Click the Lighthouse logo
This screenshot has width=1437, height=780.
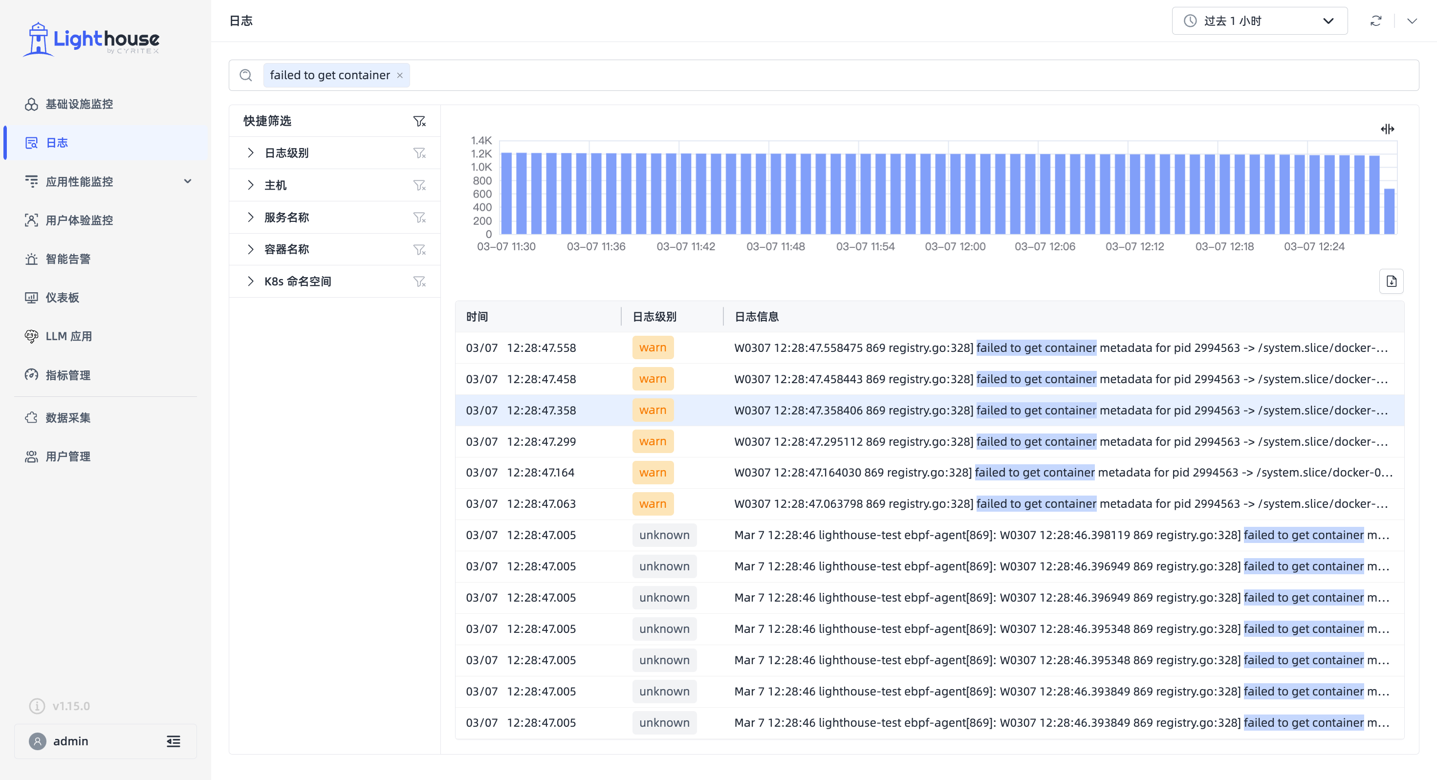click(91, 40)
